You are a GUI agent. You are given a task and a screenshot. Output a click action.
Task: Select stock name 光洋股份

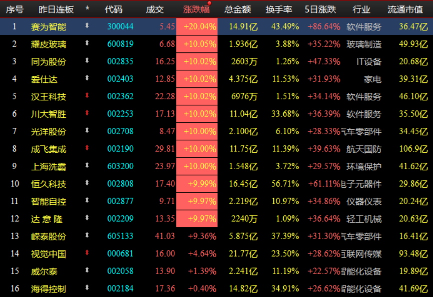coord(49,132)
